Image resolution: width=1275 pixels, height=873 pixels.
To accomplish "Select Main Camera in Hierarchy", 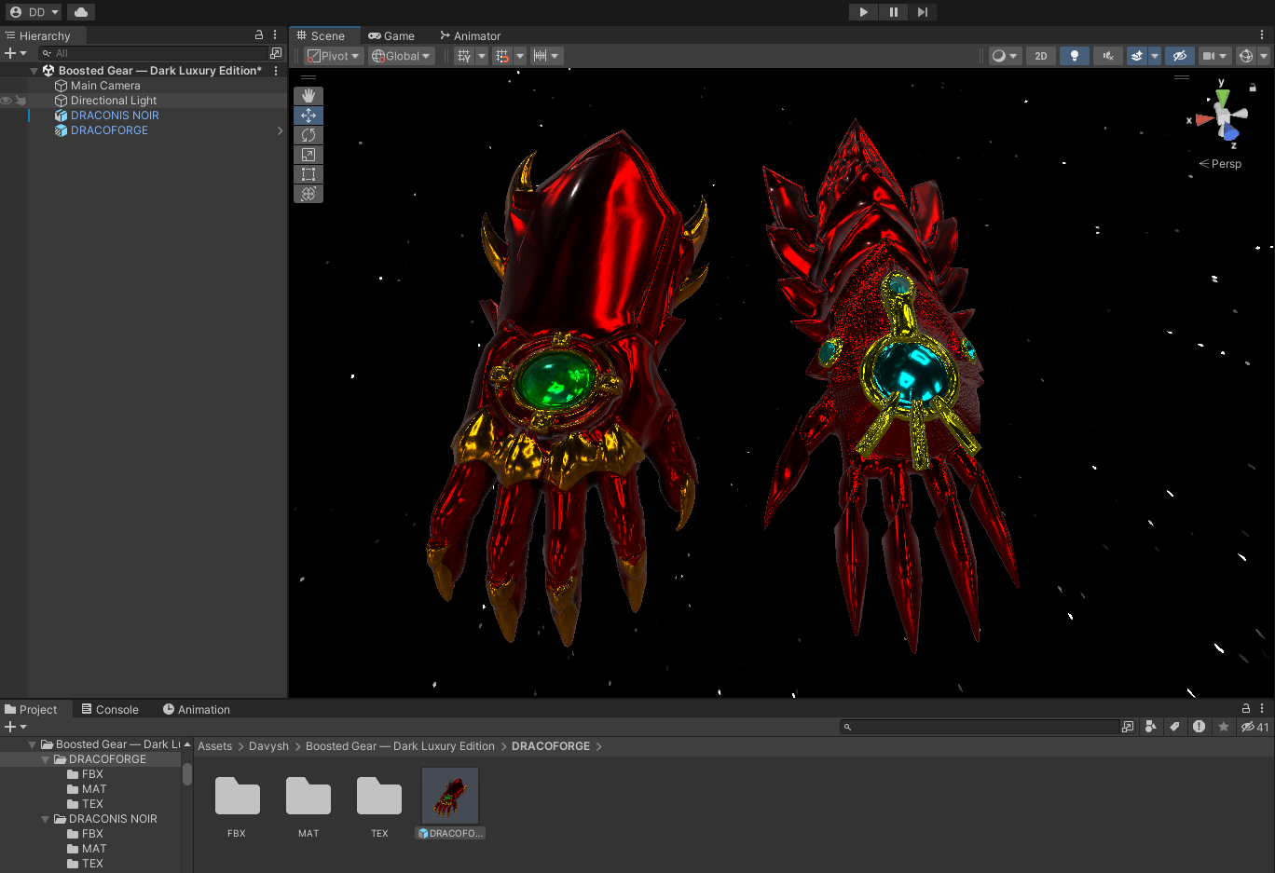I will 105,86.
